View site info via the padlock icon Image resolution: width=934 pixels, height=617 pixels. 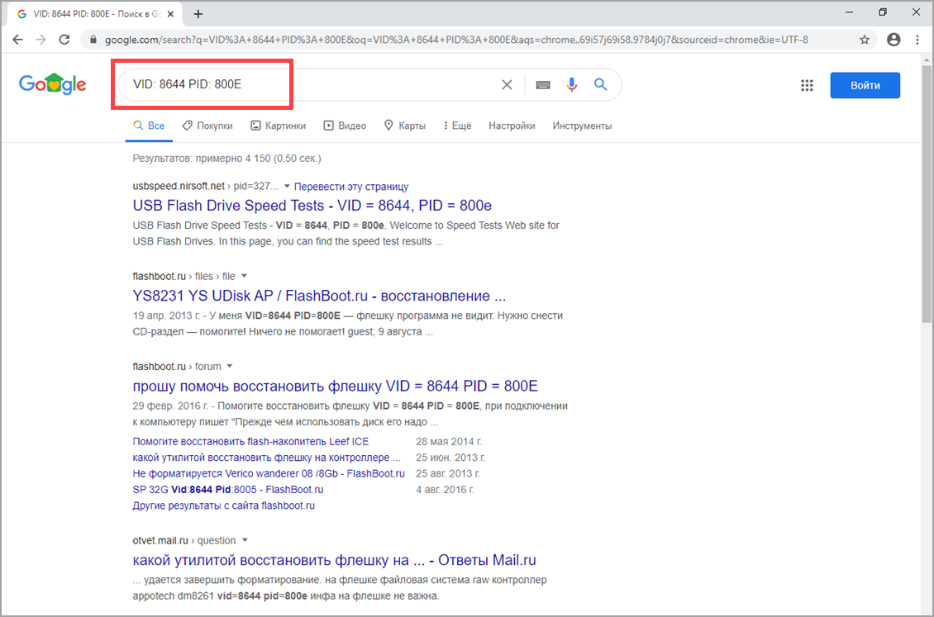coord(93,40)
